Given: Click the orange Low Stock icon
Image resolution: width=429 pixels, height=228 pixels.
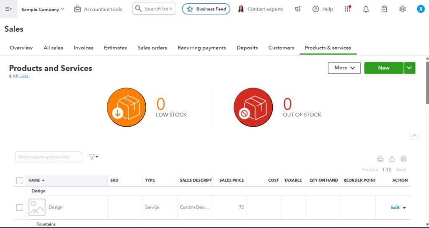Looking at the screenshot, I should point(127,107).
